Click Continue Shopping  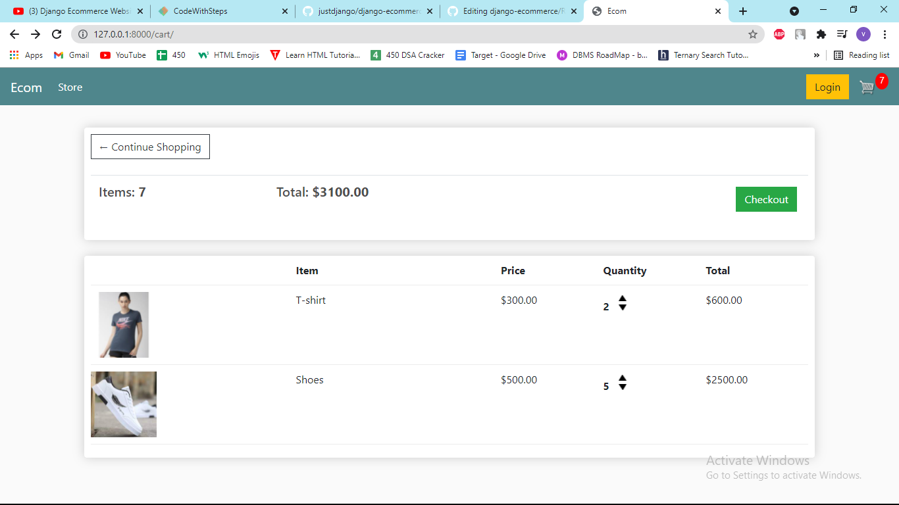click(150, 147)
